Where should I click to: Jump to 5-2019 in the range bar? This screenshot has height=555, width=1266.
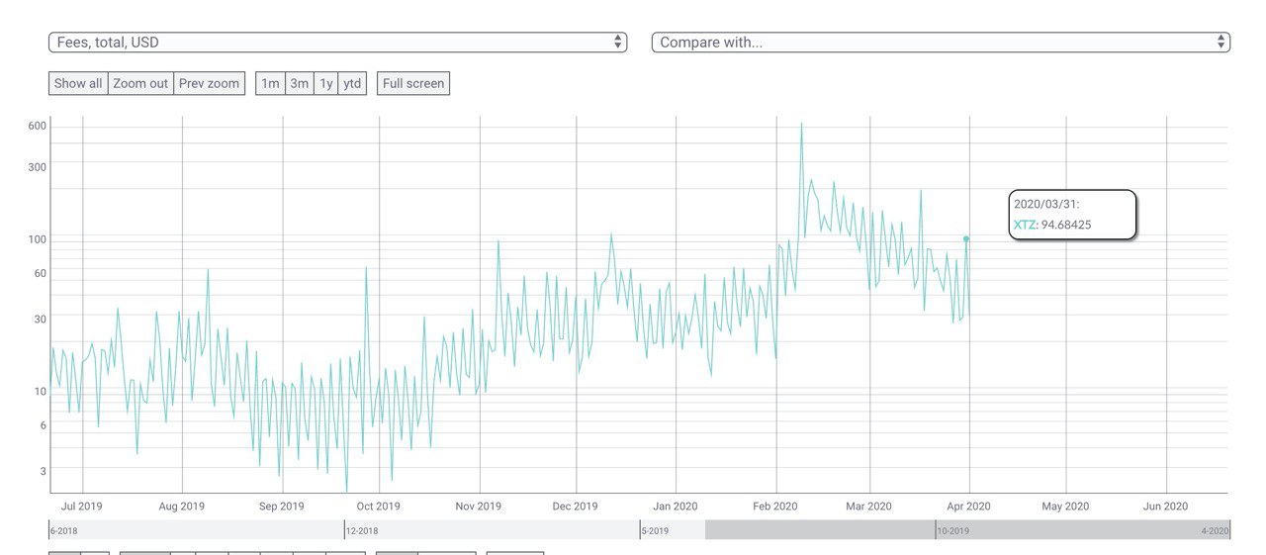pyautogui.click(x=656, y=531)
